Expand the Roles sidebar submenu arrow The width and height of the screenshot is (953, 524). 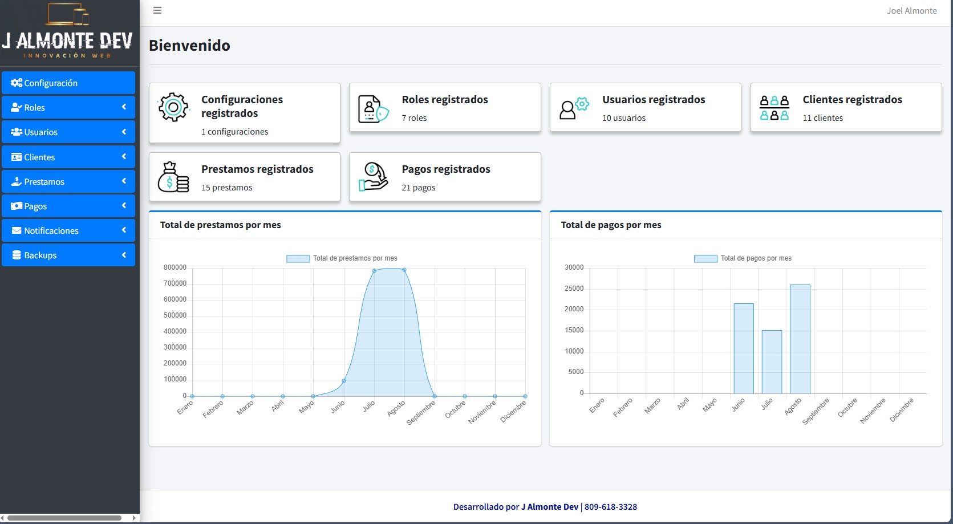124,107
